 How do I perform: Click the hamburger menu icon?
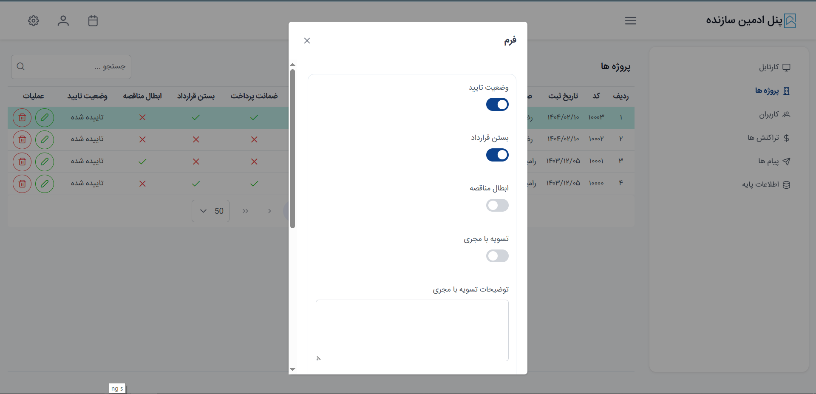(x=630, y=21)
